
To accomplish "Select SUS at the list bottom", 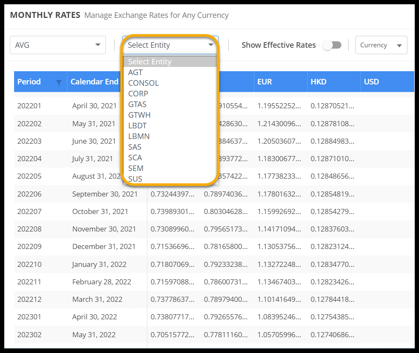I will (135, 179).
